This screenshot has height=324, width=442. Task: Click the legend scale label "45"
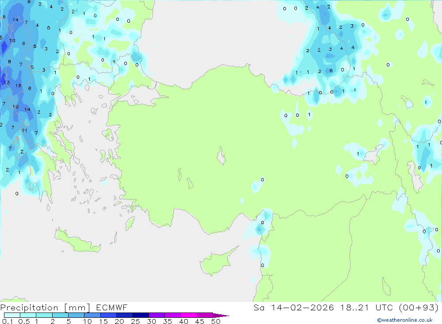point(200,321)
